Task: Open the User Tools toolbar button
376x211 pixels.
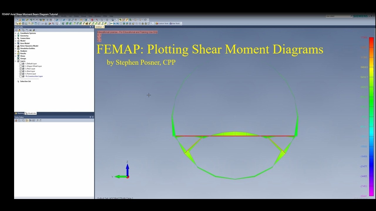Action: point(174,23)
